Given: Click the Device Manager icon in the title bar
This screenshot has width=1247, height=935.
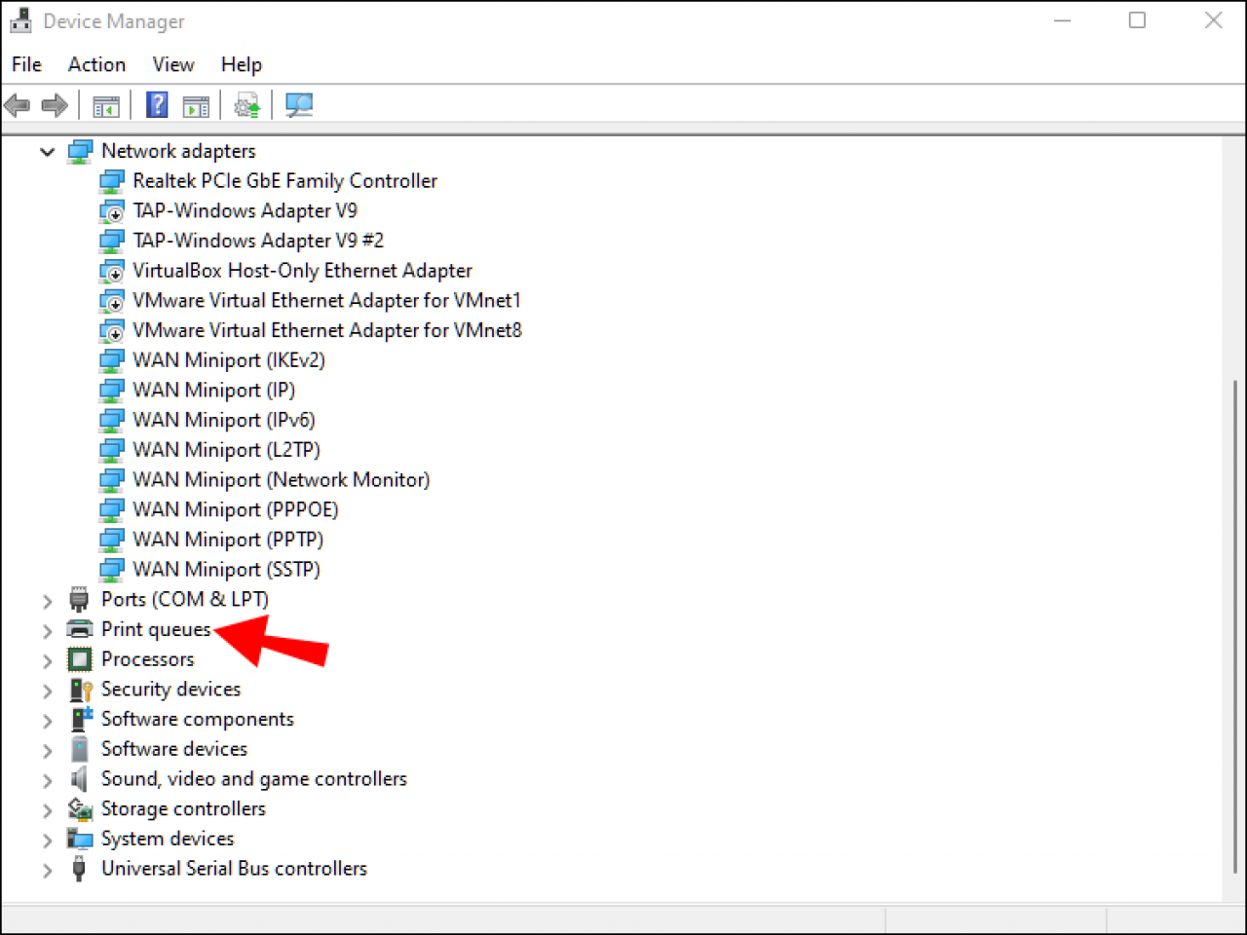Looking at the screenshot, I should point(20,19).
